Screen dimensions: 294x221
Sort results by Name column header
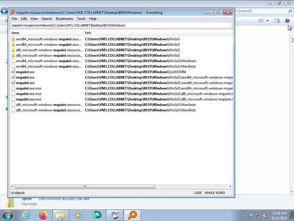47,33
